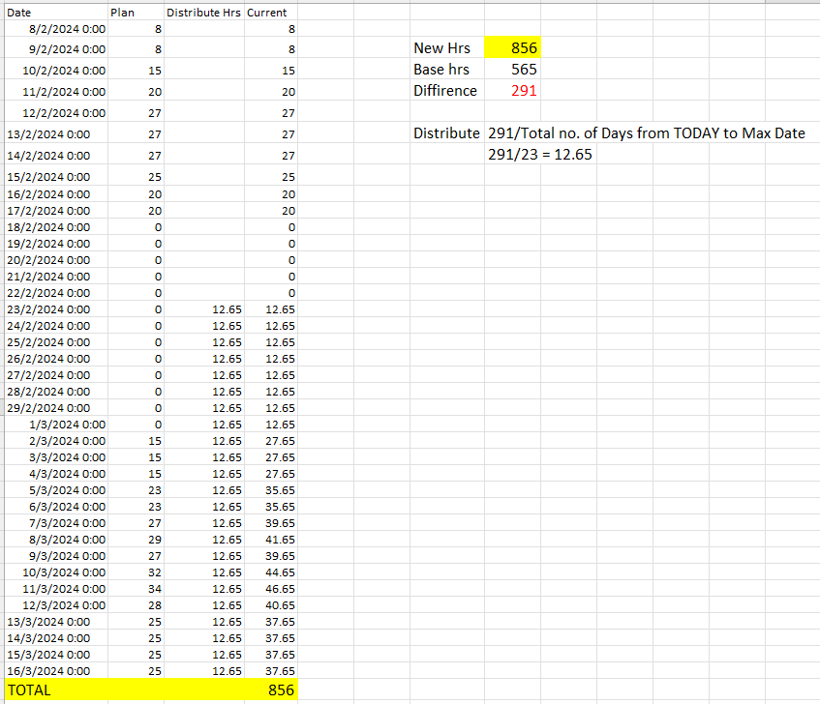The width and height of the screenshot is (820, 704).
Task: Select Current value 20 for 11/2/2024
Action: (271, 92)
